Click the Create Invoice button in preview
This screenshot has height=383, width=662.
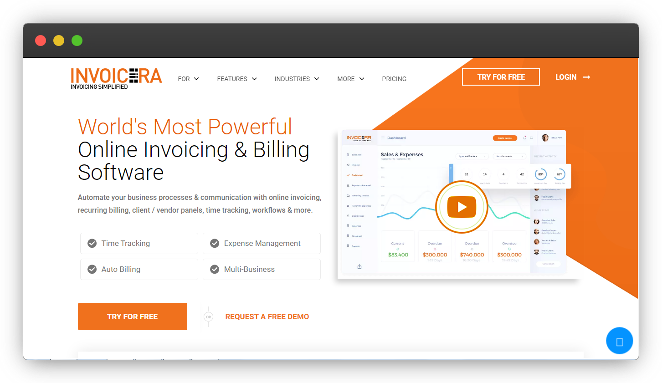point(505,138)
